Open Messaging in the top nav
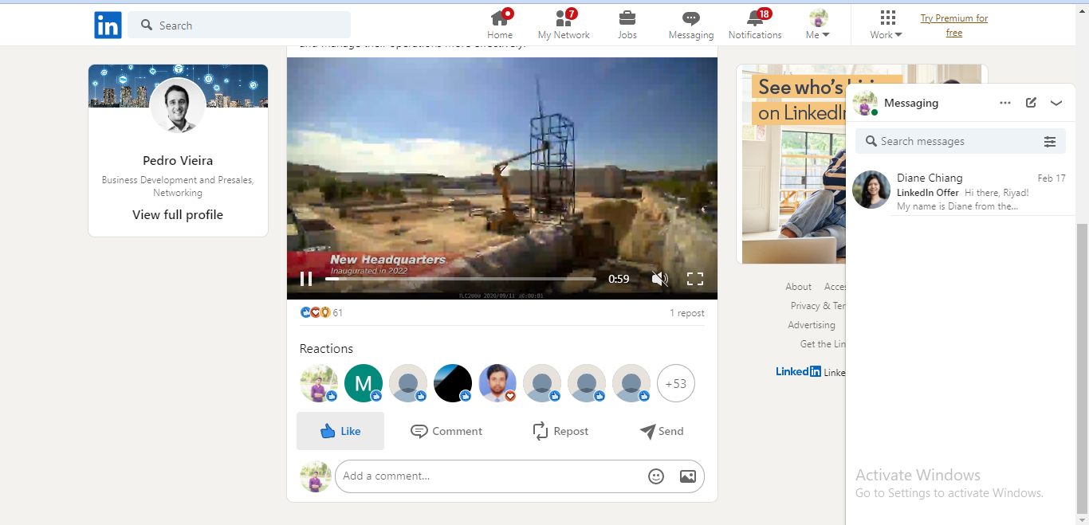This screenshot has width=1089, height=525. 691,25
